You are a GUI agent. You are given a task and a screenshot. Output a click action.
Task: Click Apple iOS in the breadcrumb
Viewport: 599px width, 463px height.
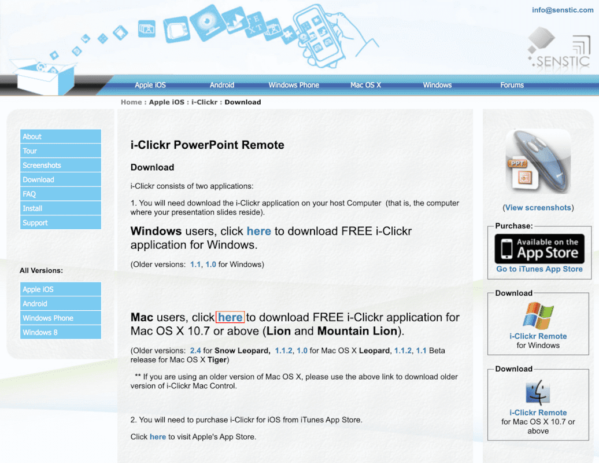167,102
